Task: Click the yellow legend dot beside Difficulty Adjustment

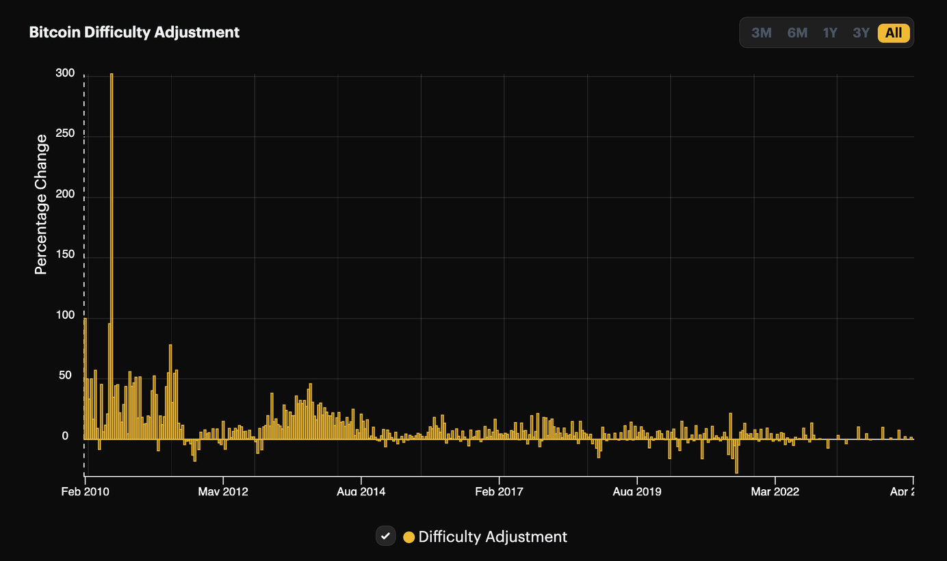Action: [409, 537]
